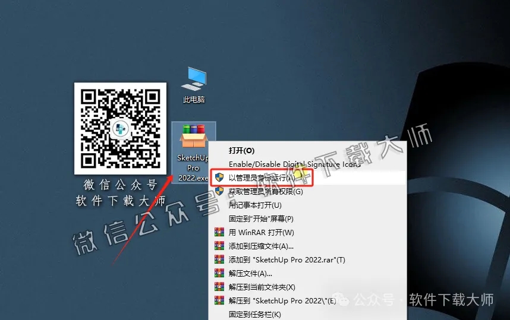Click the WinRAR icon beside 添加到压缩文件
510x320 pixels.
click(x=219, y=246)
